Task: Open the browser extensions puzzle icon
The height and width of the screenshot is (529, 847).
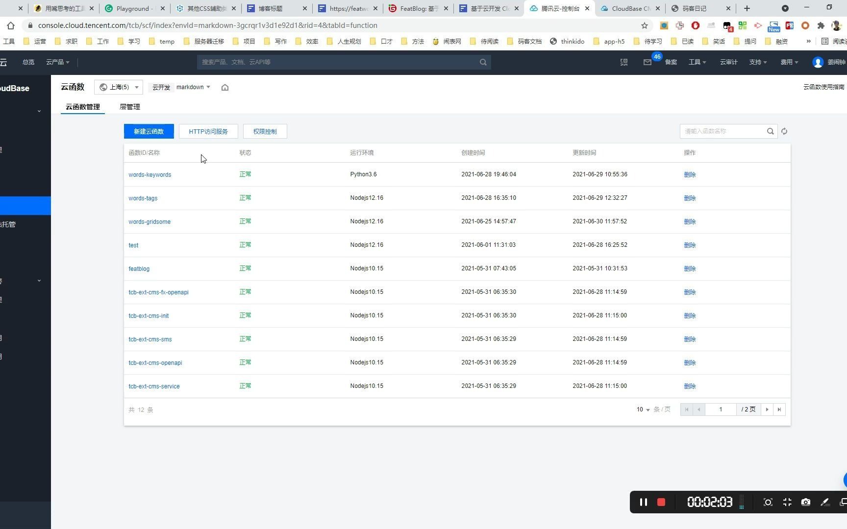Action: 821,25
